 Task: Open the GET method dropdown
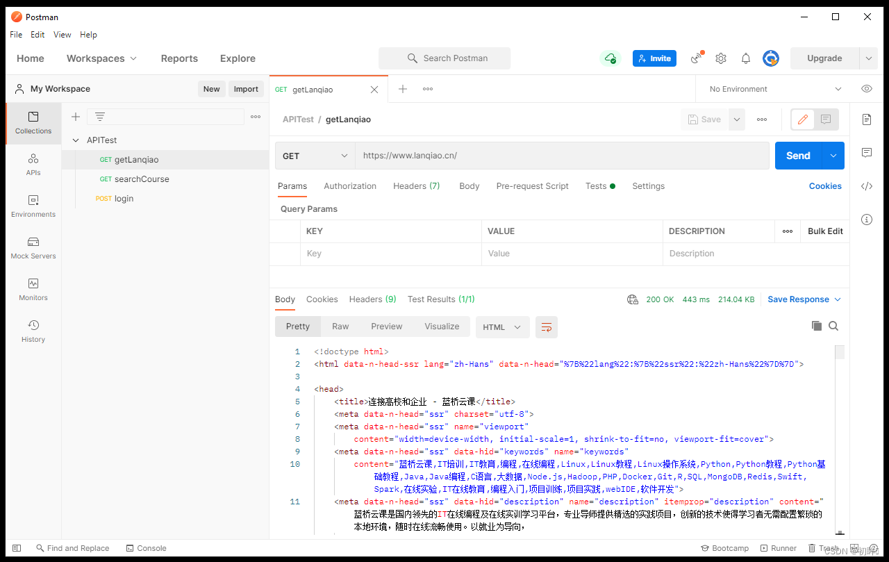[x=315, y=156]
